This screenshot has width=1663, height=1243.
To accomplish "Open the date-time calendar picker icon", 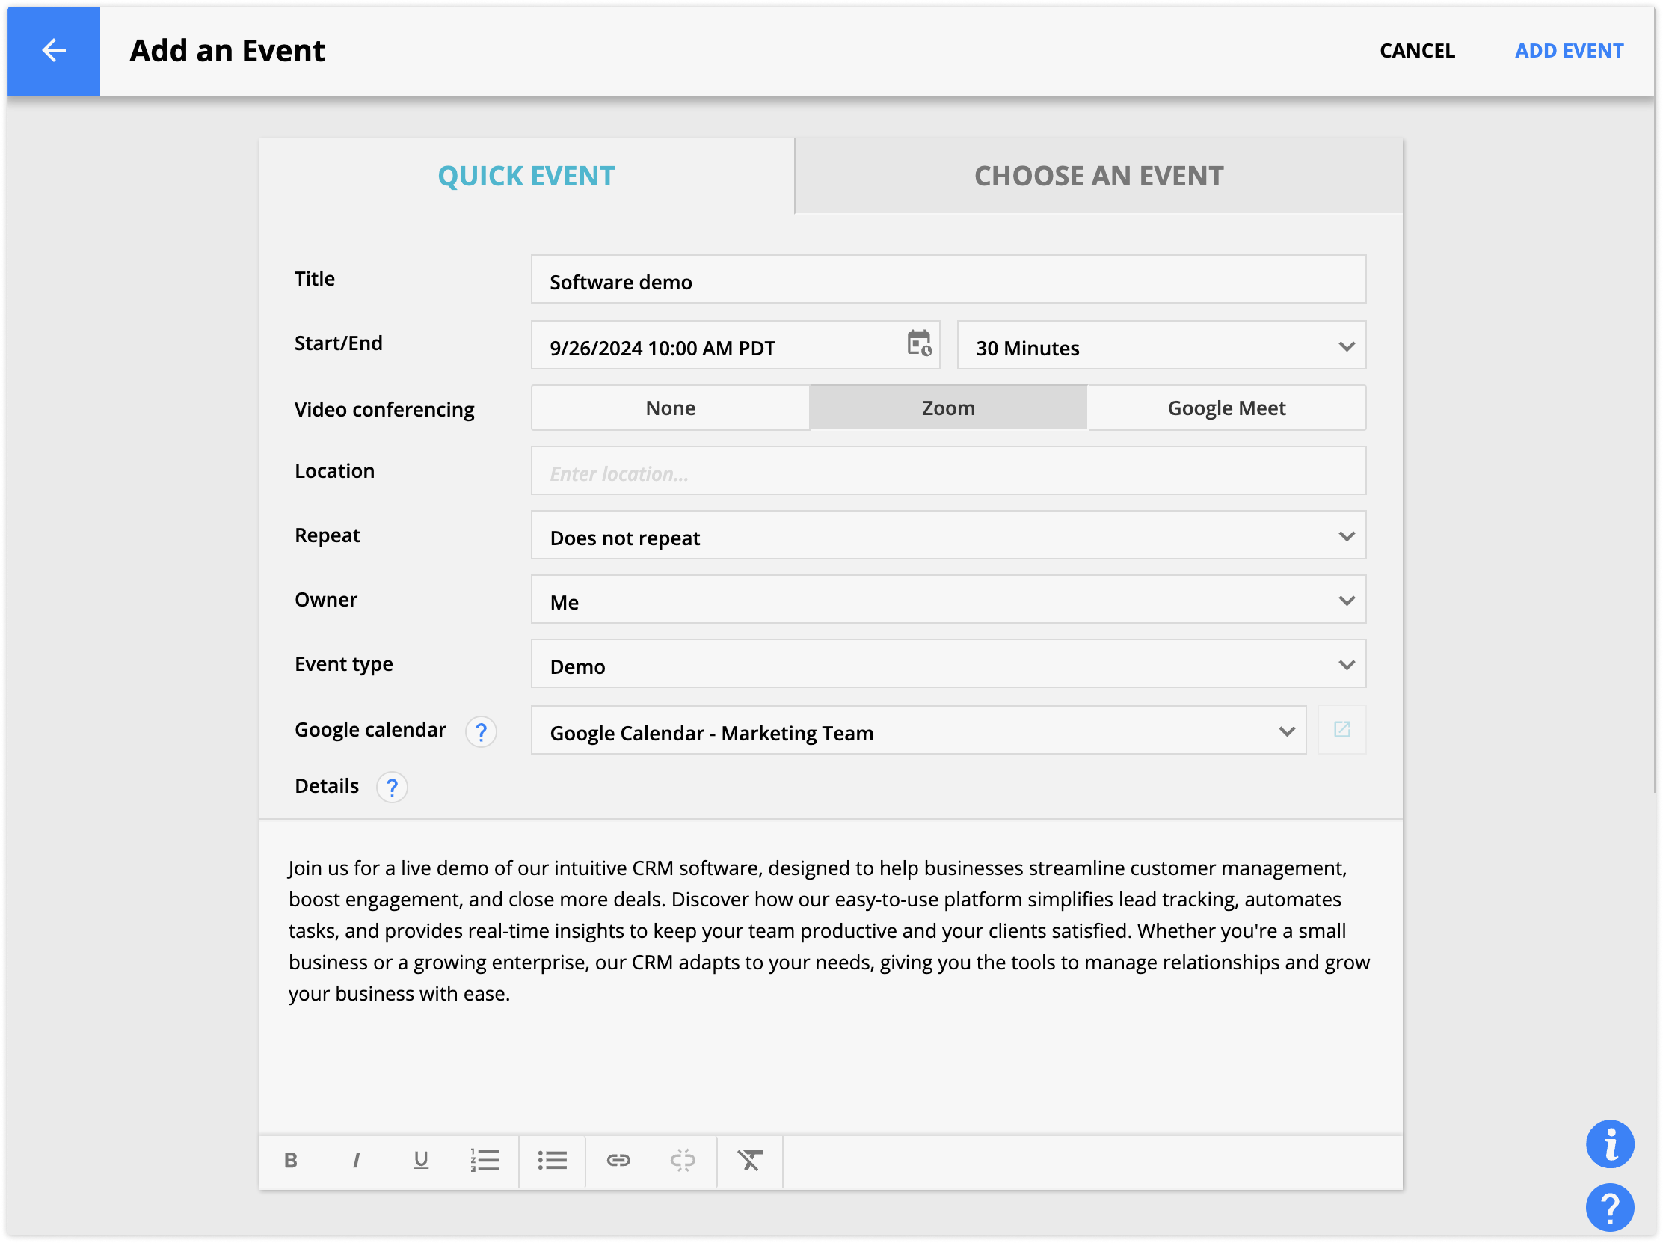I will [919, 344].
